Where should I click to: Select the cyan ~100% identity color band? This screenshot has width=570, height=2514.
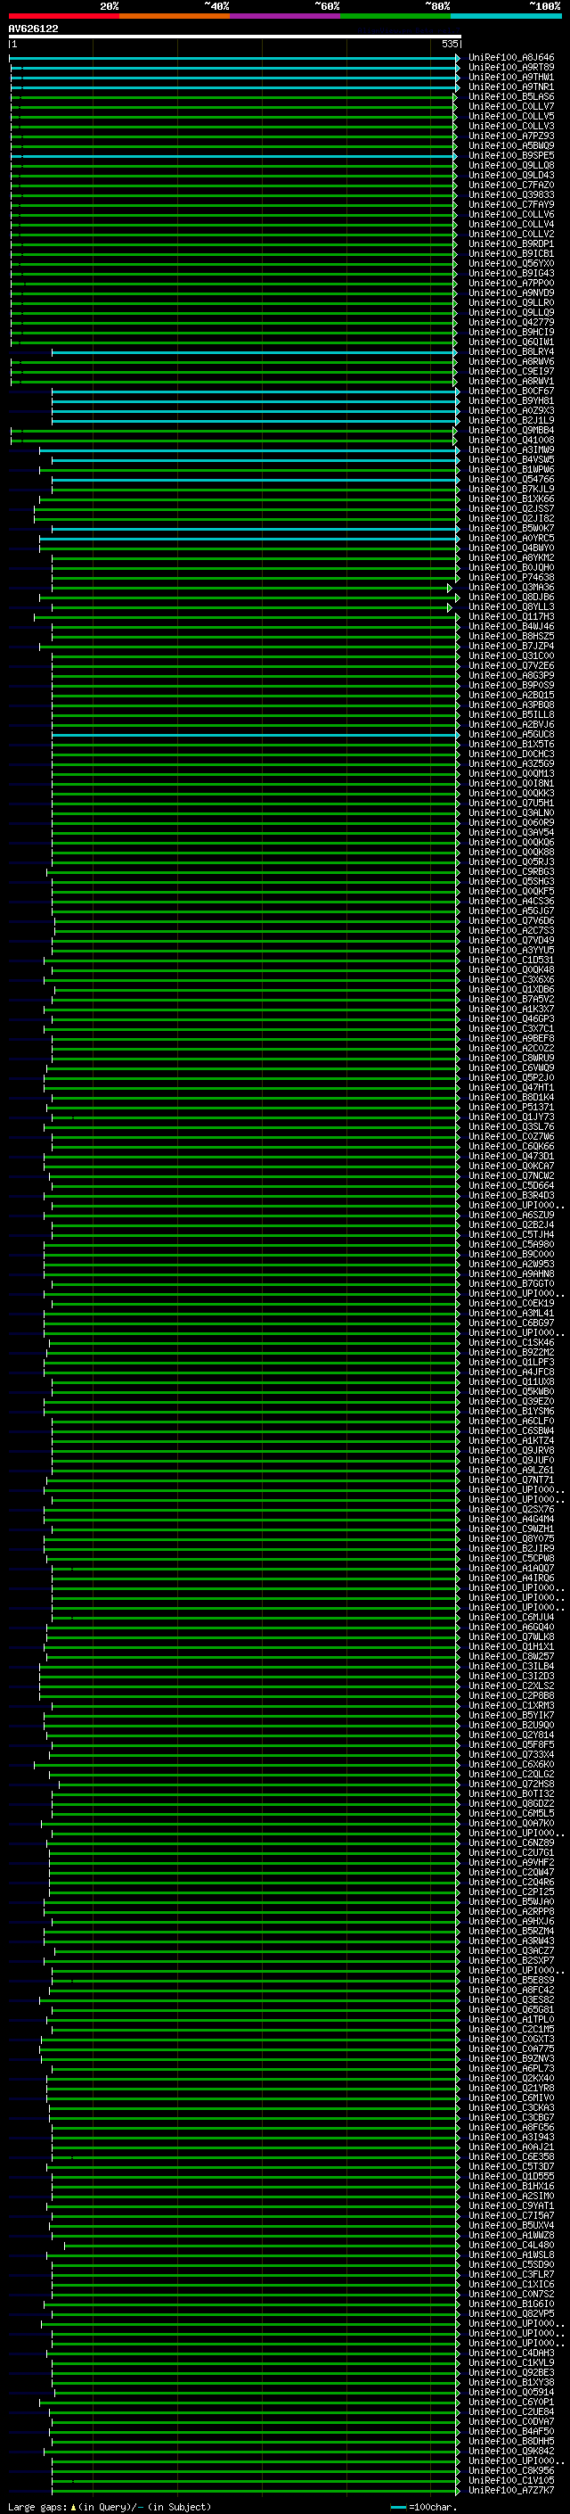(507, 16)
